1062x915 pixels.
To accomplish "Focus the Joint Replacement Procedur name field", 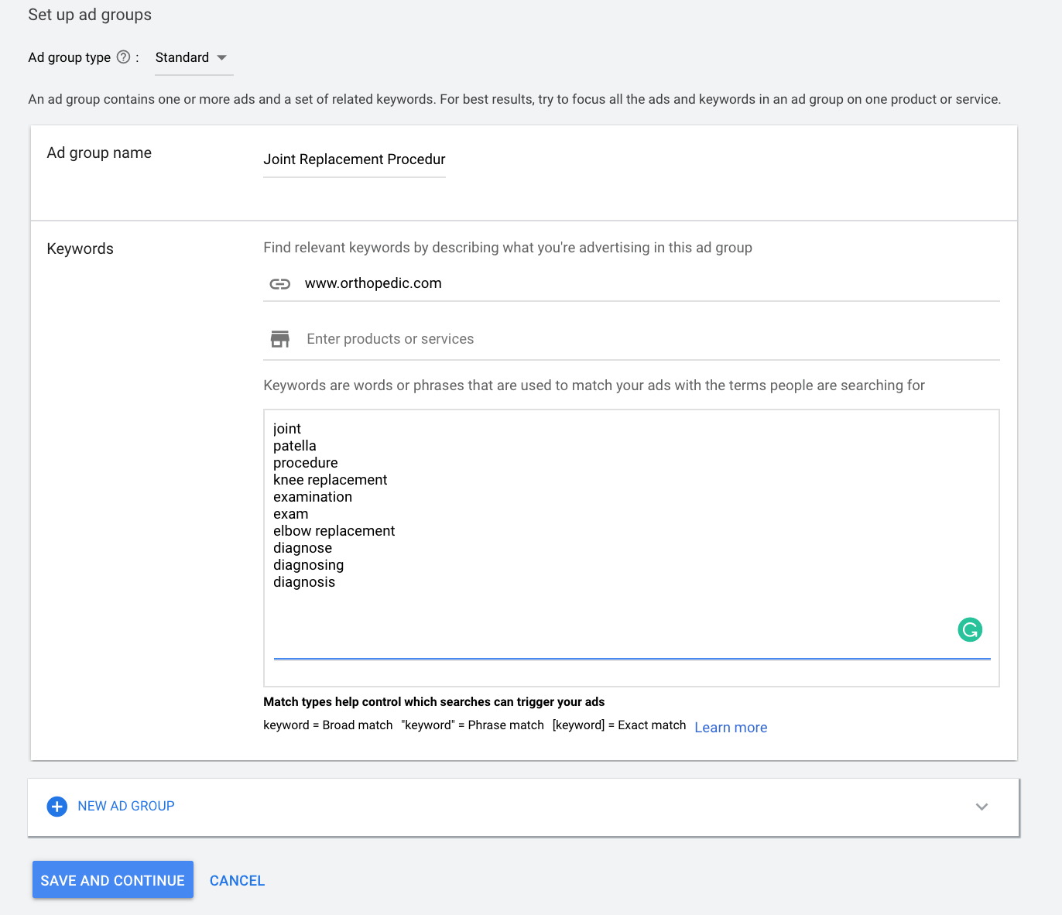I will (354, 159).
